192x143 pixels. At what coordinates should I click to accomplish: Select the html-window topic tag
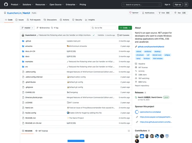[158, 59]
